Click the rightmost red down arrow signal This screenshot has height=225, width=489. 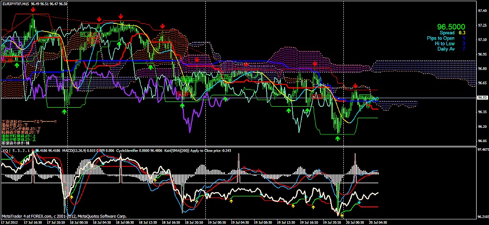355,86
